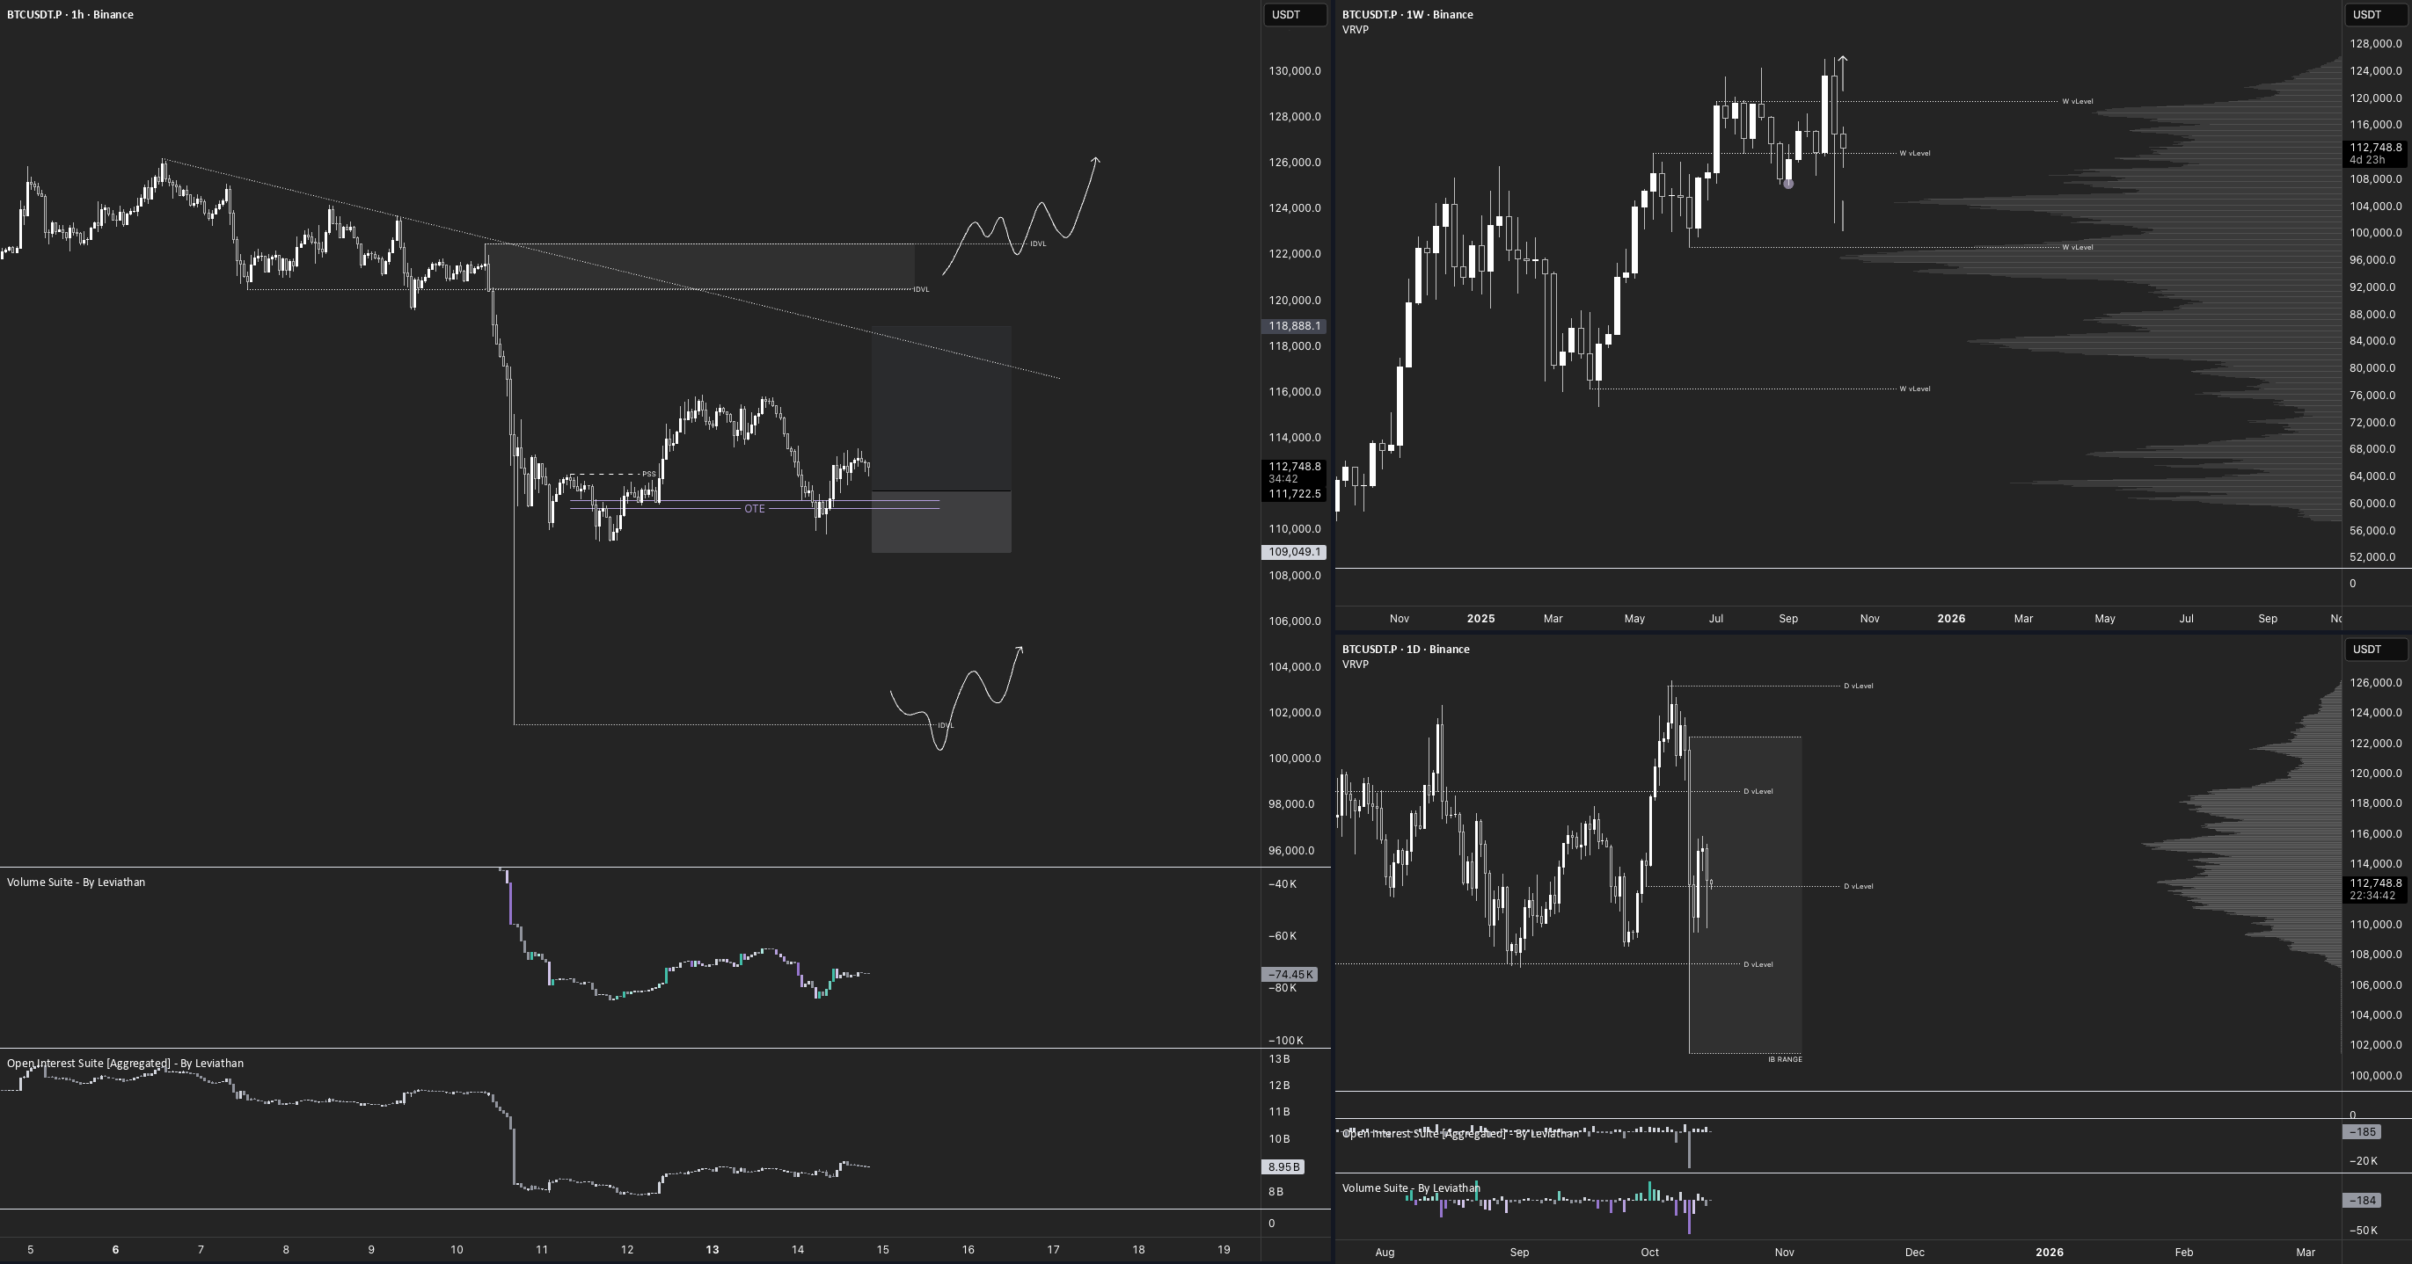This screenshot has width=2412, height=1264.
Task: Click the purple circle marker on weekly chart
Action: pos(1788,185)
